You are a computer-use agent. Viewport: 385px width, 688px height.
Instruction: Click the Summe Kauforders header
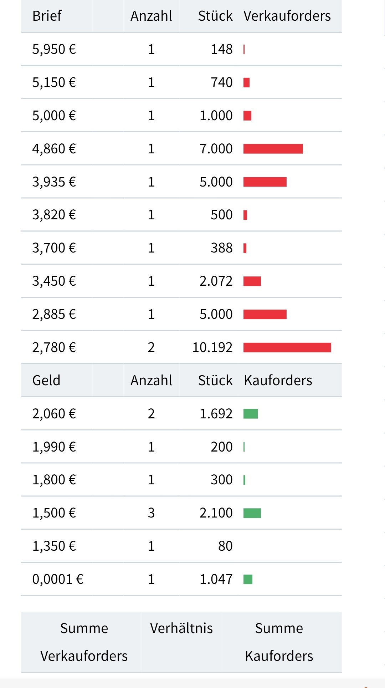coord(279,642)
